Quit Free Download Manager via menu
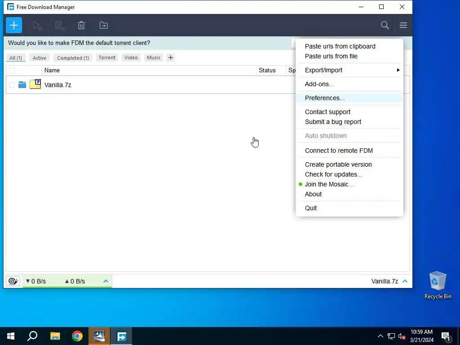Viewport: 460px width, 345px height. click(349, 208)
